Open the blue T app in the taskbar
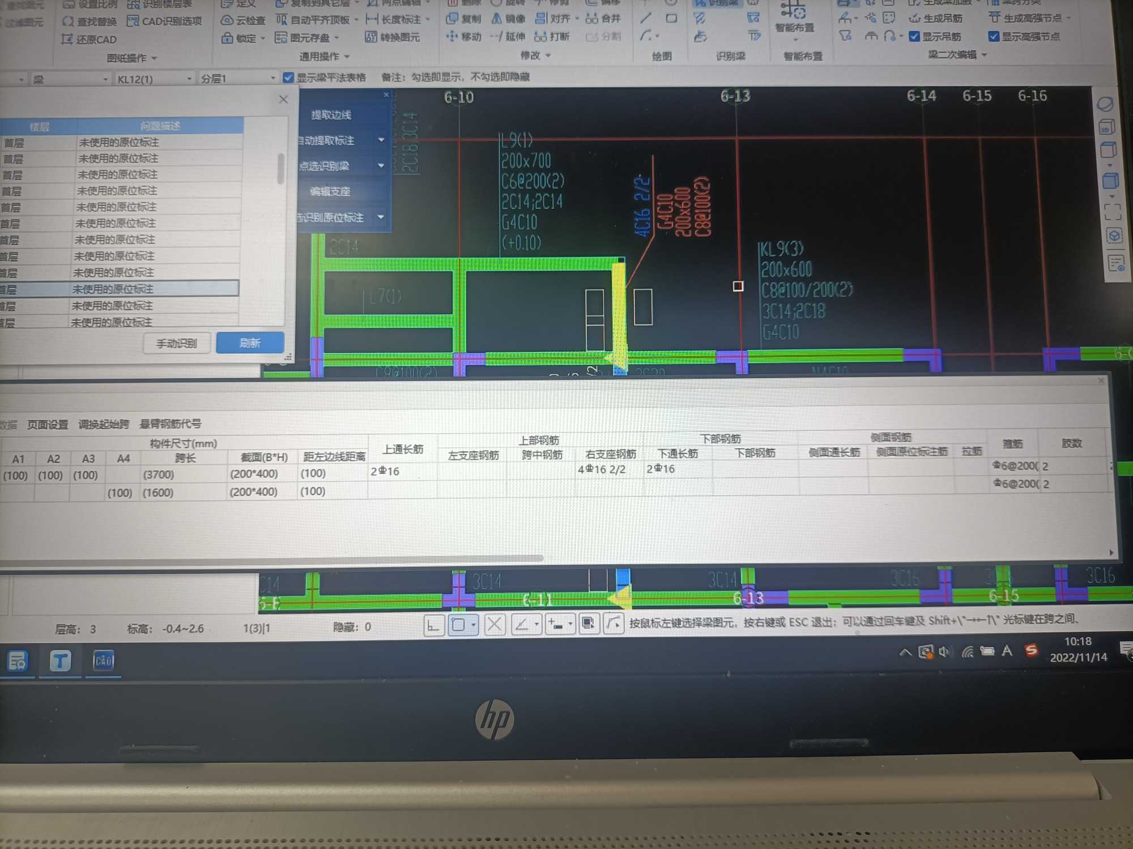Image resolution: width=1133 pixels, height=849 pixels. click(x=61, y=661)
